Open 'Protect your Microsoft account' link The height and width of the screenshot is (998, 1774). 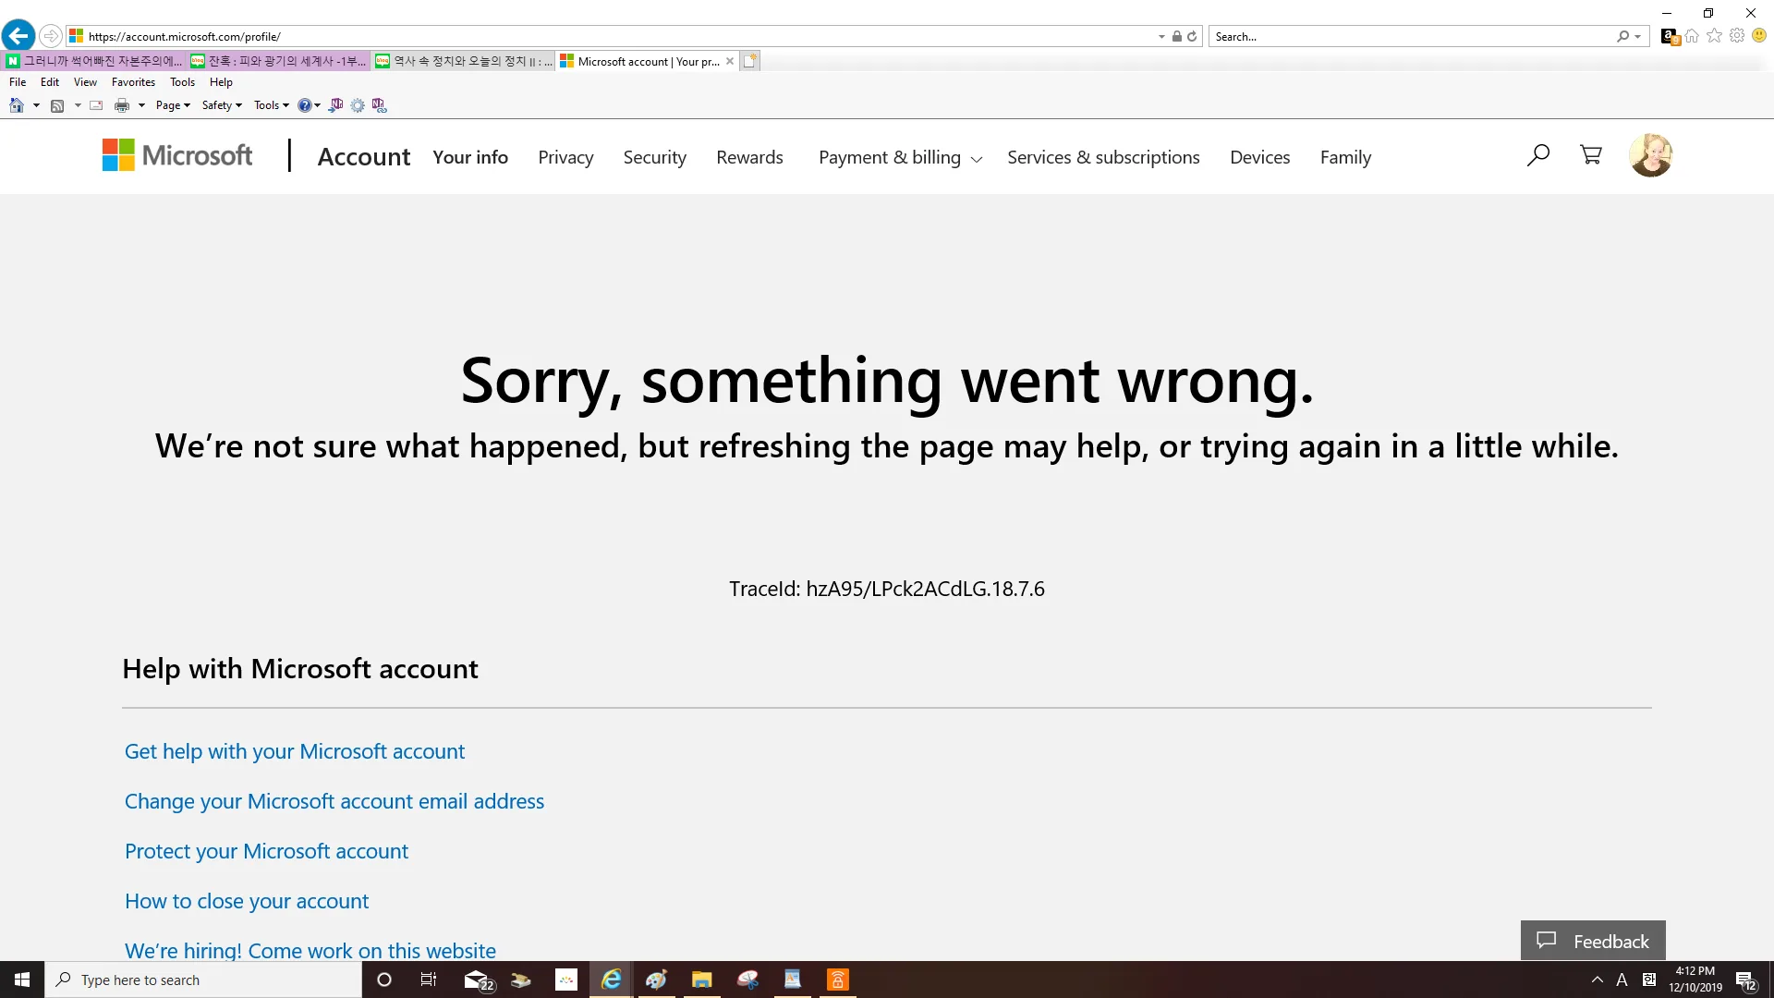click(266, 851)
